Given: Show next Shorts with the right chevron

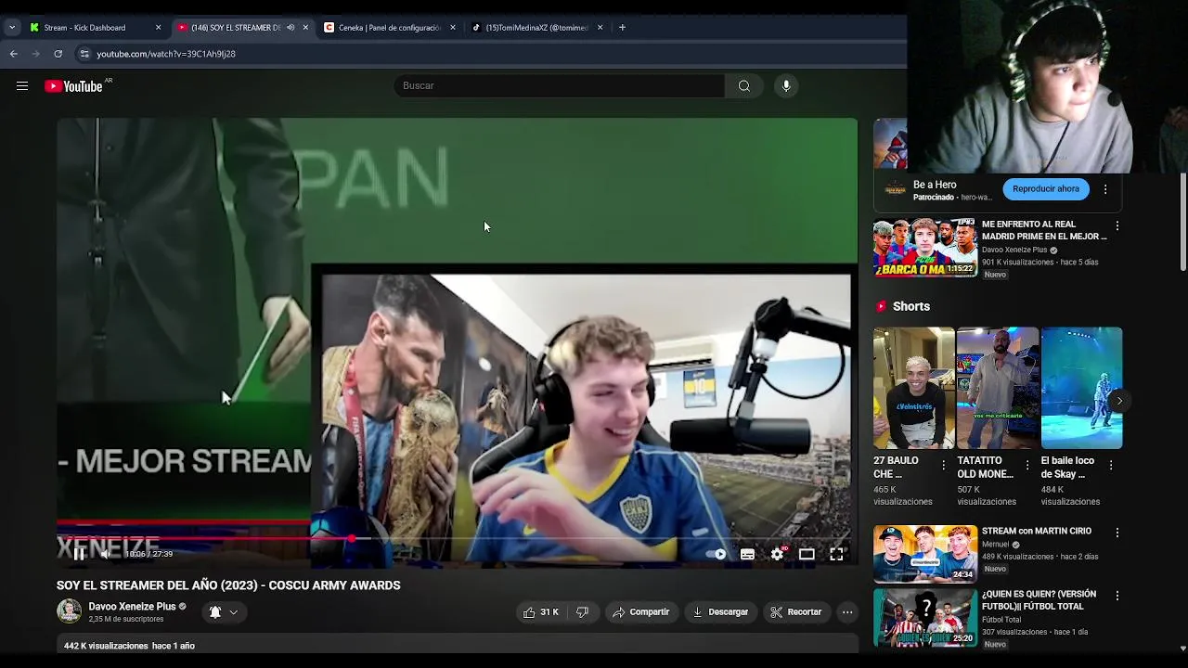Looking at the screenshot, I should pyautogui.click(x=1119, y=401).
